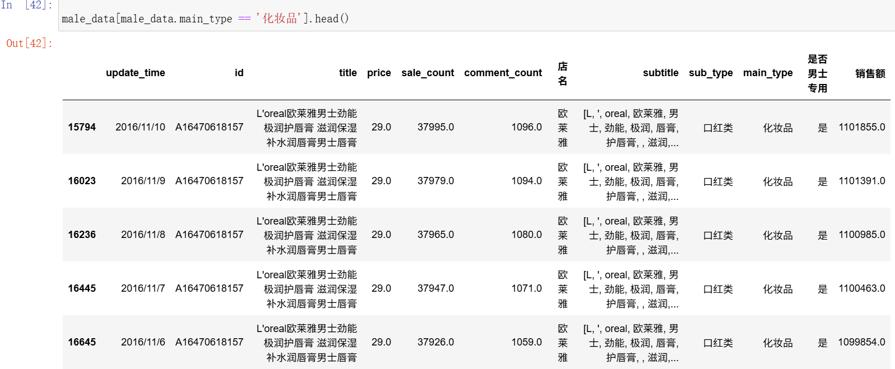Click the In [42] prompt label

[27, 5]
